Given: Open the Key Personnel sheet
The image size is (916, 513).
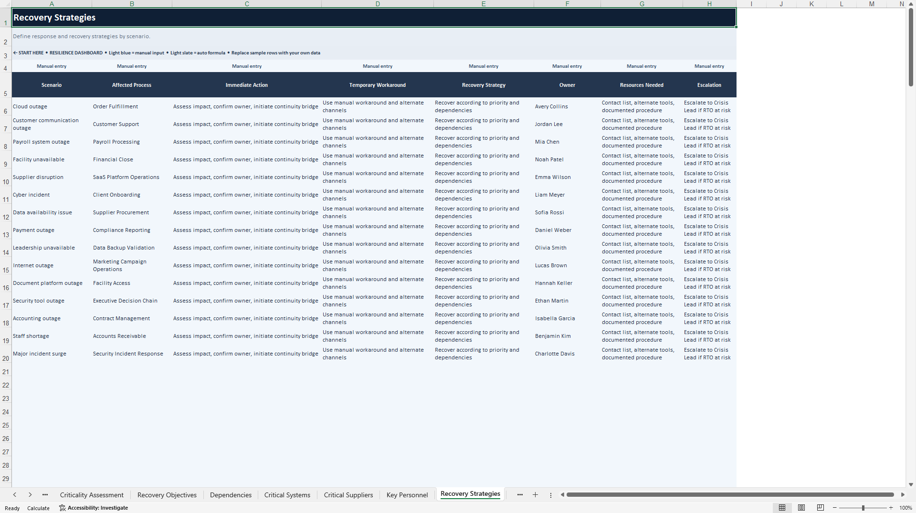Looking at the screenshot, I should (407, 495).
